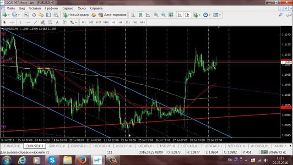Select the text A tool
Screen dimensions: 293x165
[57, 22]
